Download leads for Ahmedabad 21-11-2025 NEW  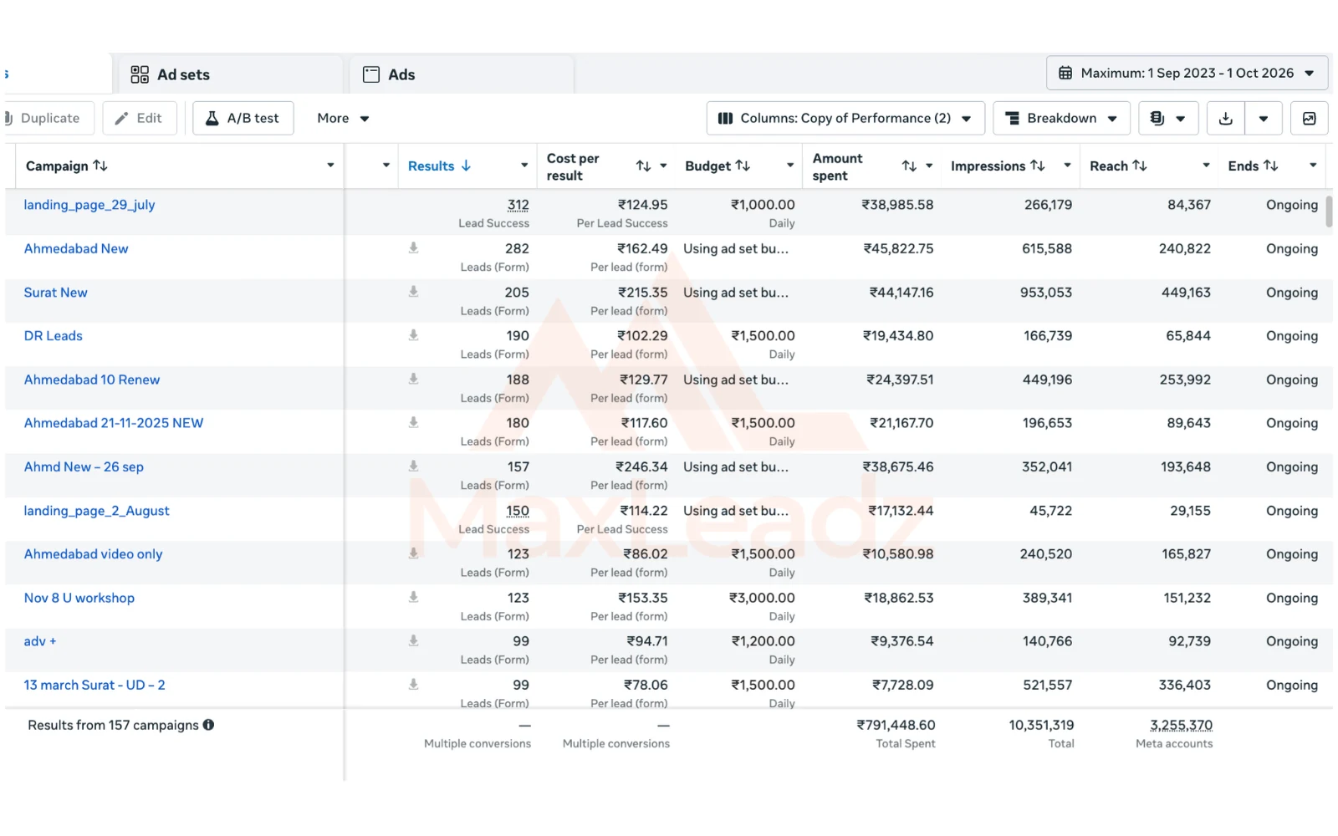pyautogui.click(x=413, y=422)
